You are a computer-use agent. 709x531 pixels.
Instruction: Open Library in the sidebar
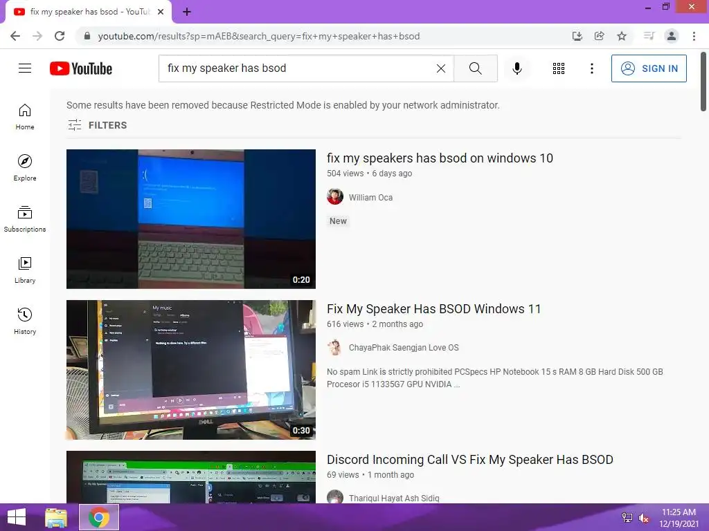[25, 270]
